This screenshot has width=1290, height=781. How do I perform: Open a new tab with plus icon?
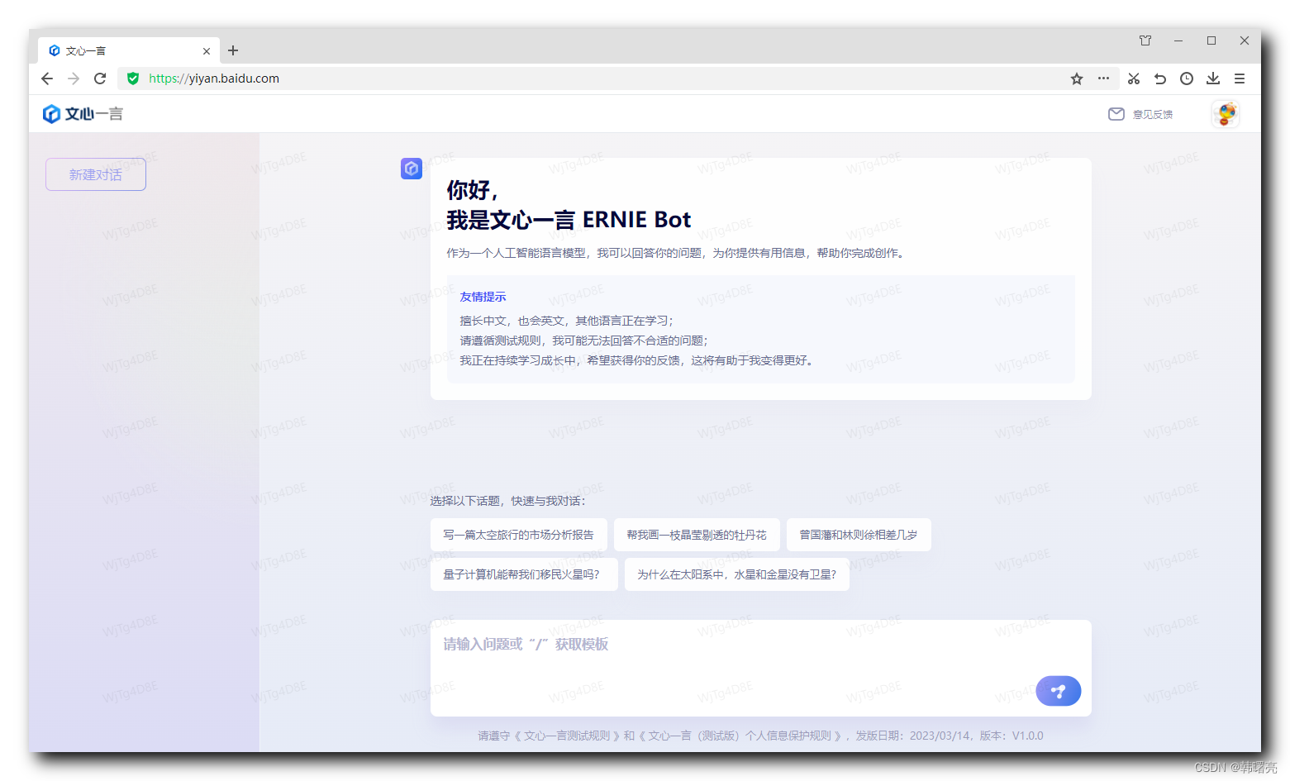coord(233,50)
